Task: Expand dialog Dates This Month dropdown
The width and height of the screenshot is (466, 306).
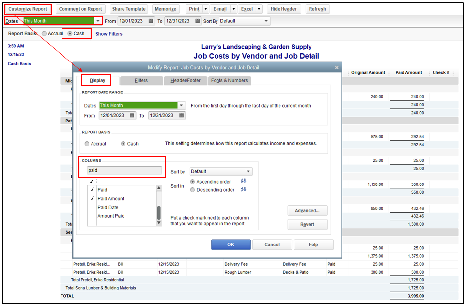Action: 181,105
